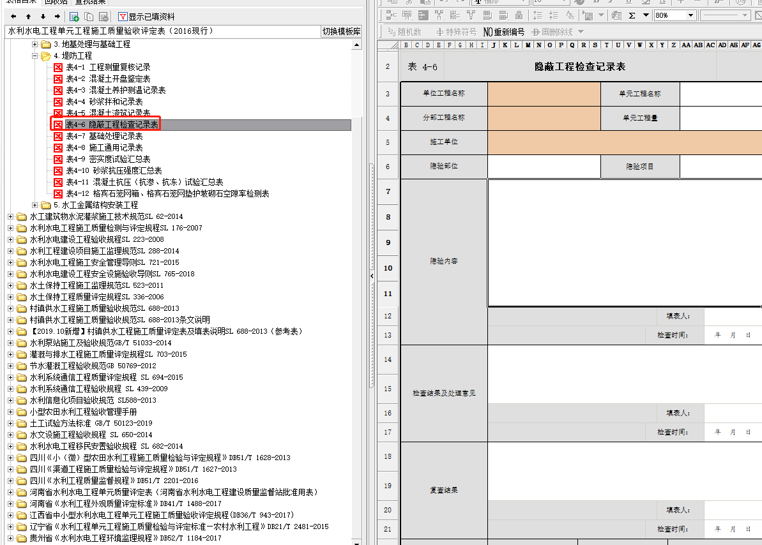The height and width of the screenshot is (545, 762).
Task: Open the dropdown arrow next to Σ
Action: [x=646, y=15]
